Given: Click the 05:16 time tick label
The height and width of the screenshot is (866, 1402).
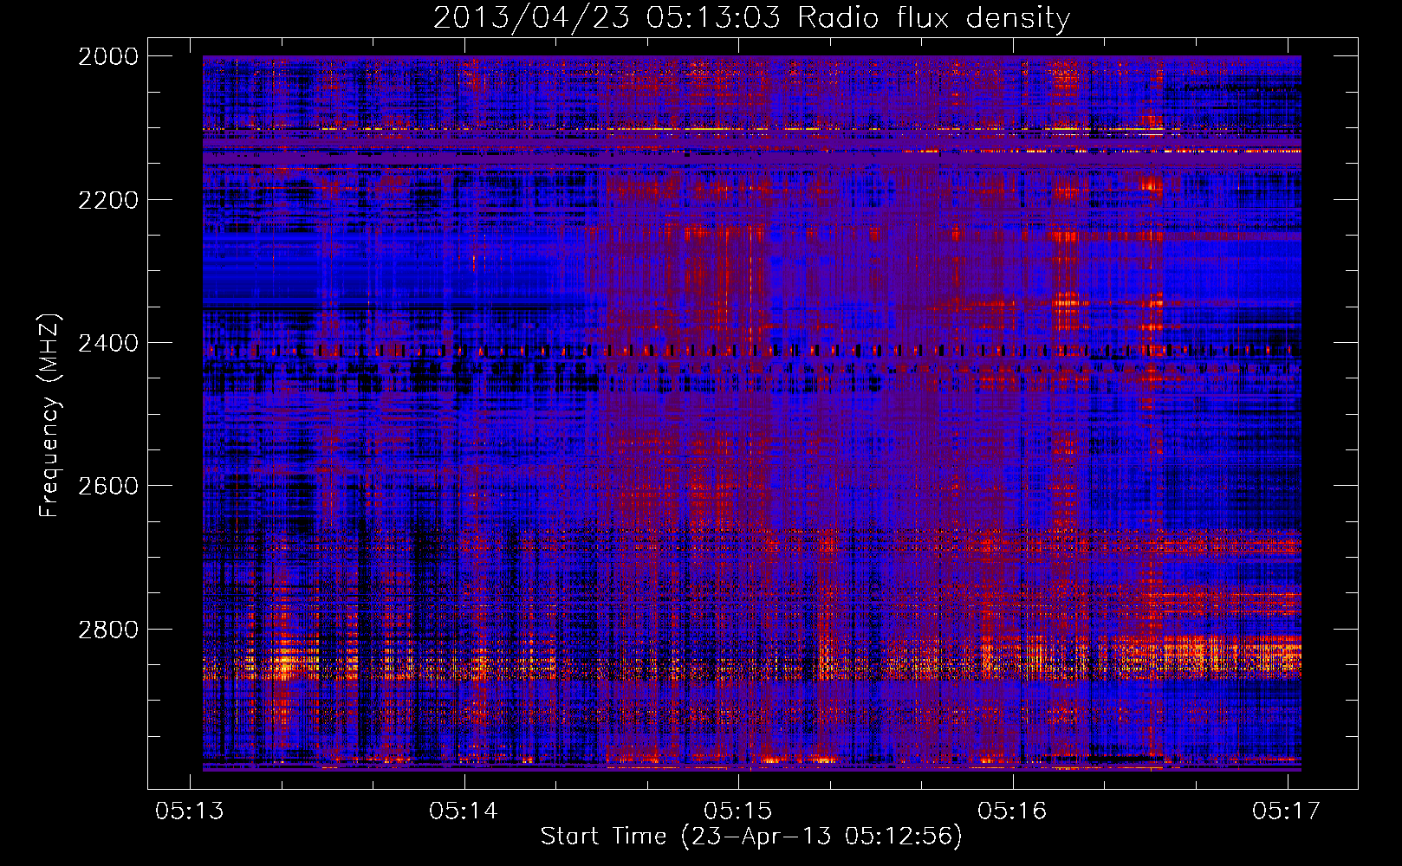Looking at the screenshot, I should point(1012,811).
